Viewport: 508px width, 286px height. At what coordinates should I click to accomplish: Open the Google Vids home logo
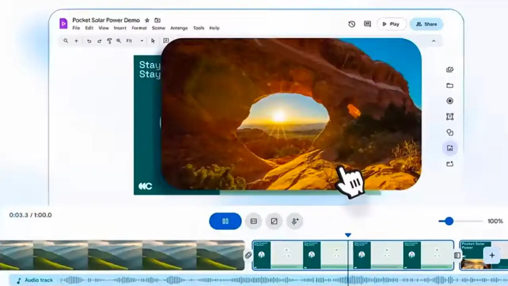[x=63, y=23]
